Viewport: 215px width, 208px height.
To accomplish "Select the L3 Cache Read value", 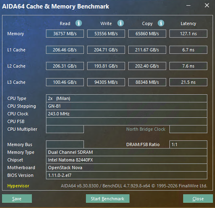I will pos(65,82).
